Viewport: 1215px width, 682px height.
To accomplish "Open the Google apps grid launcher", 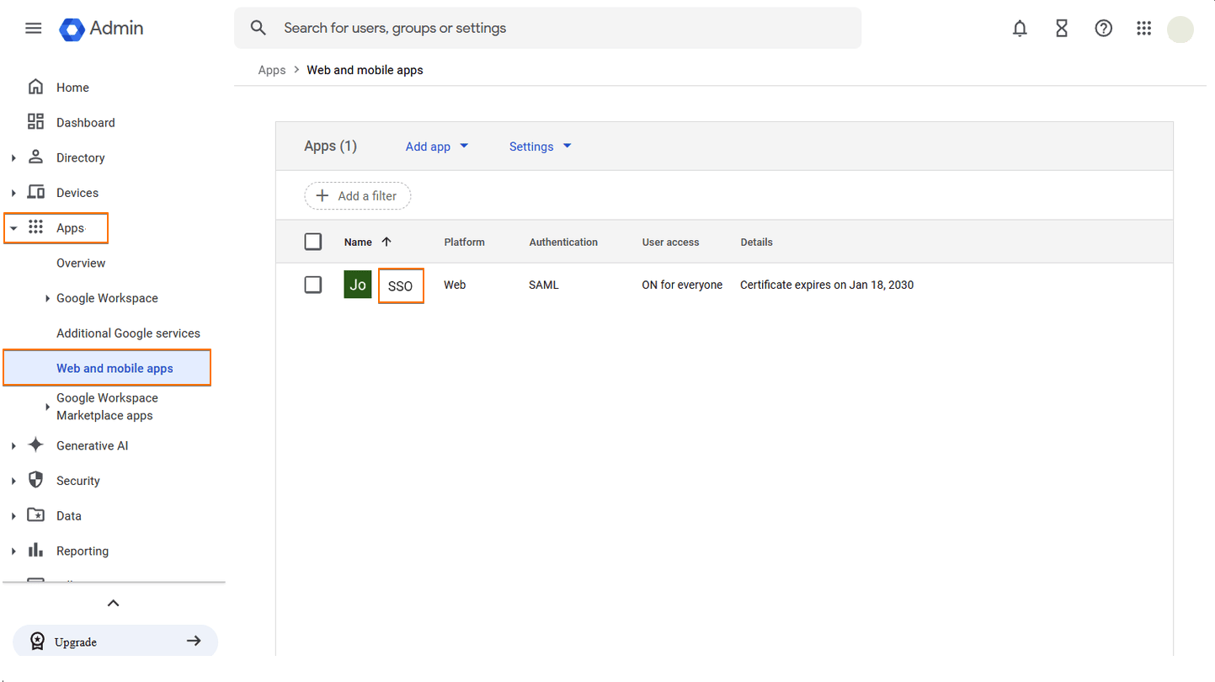I will (1143, 28).
